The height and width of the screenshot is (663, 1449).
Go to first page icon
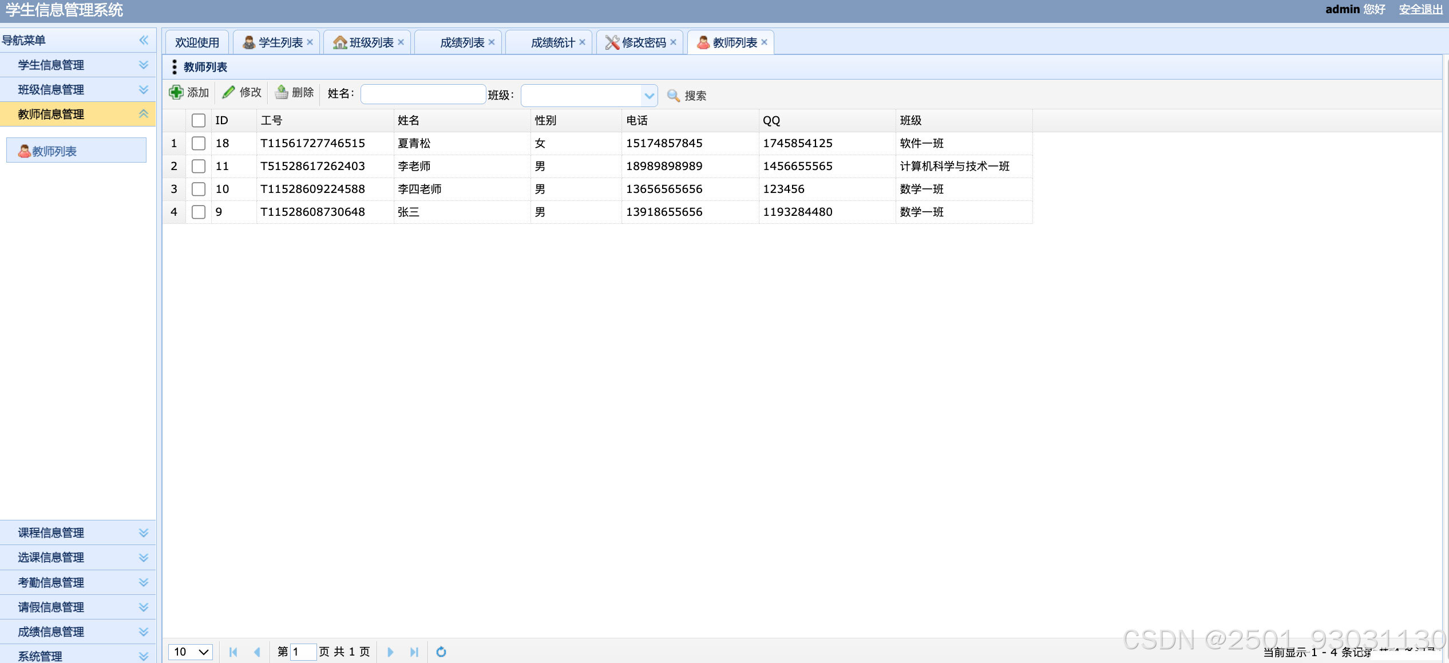click(233, 652)
